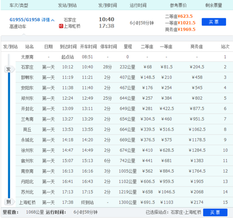Select the 太原南 origin station row
Screen dimensions: 233x218
124,57
